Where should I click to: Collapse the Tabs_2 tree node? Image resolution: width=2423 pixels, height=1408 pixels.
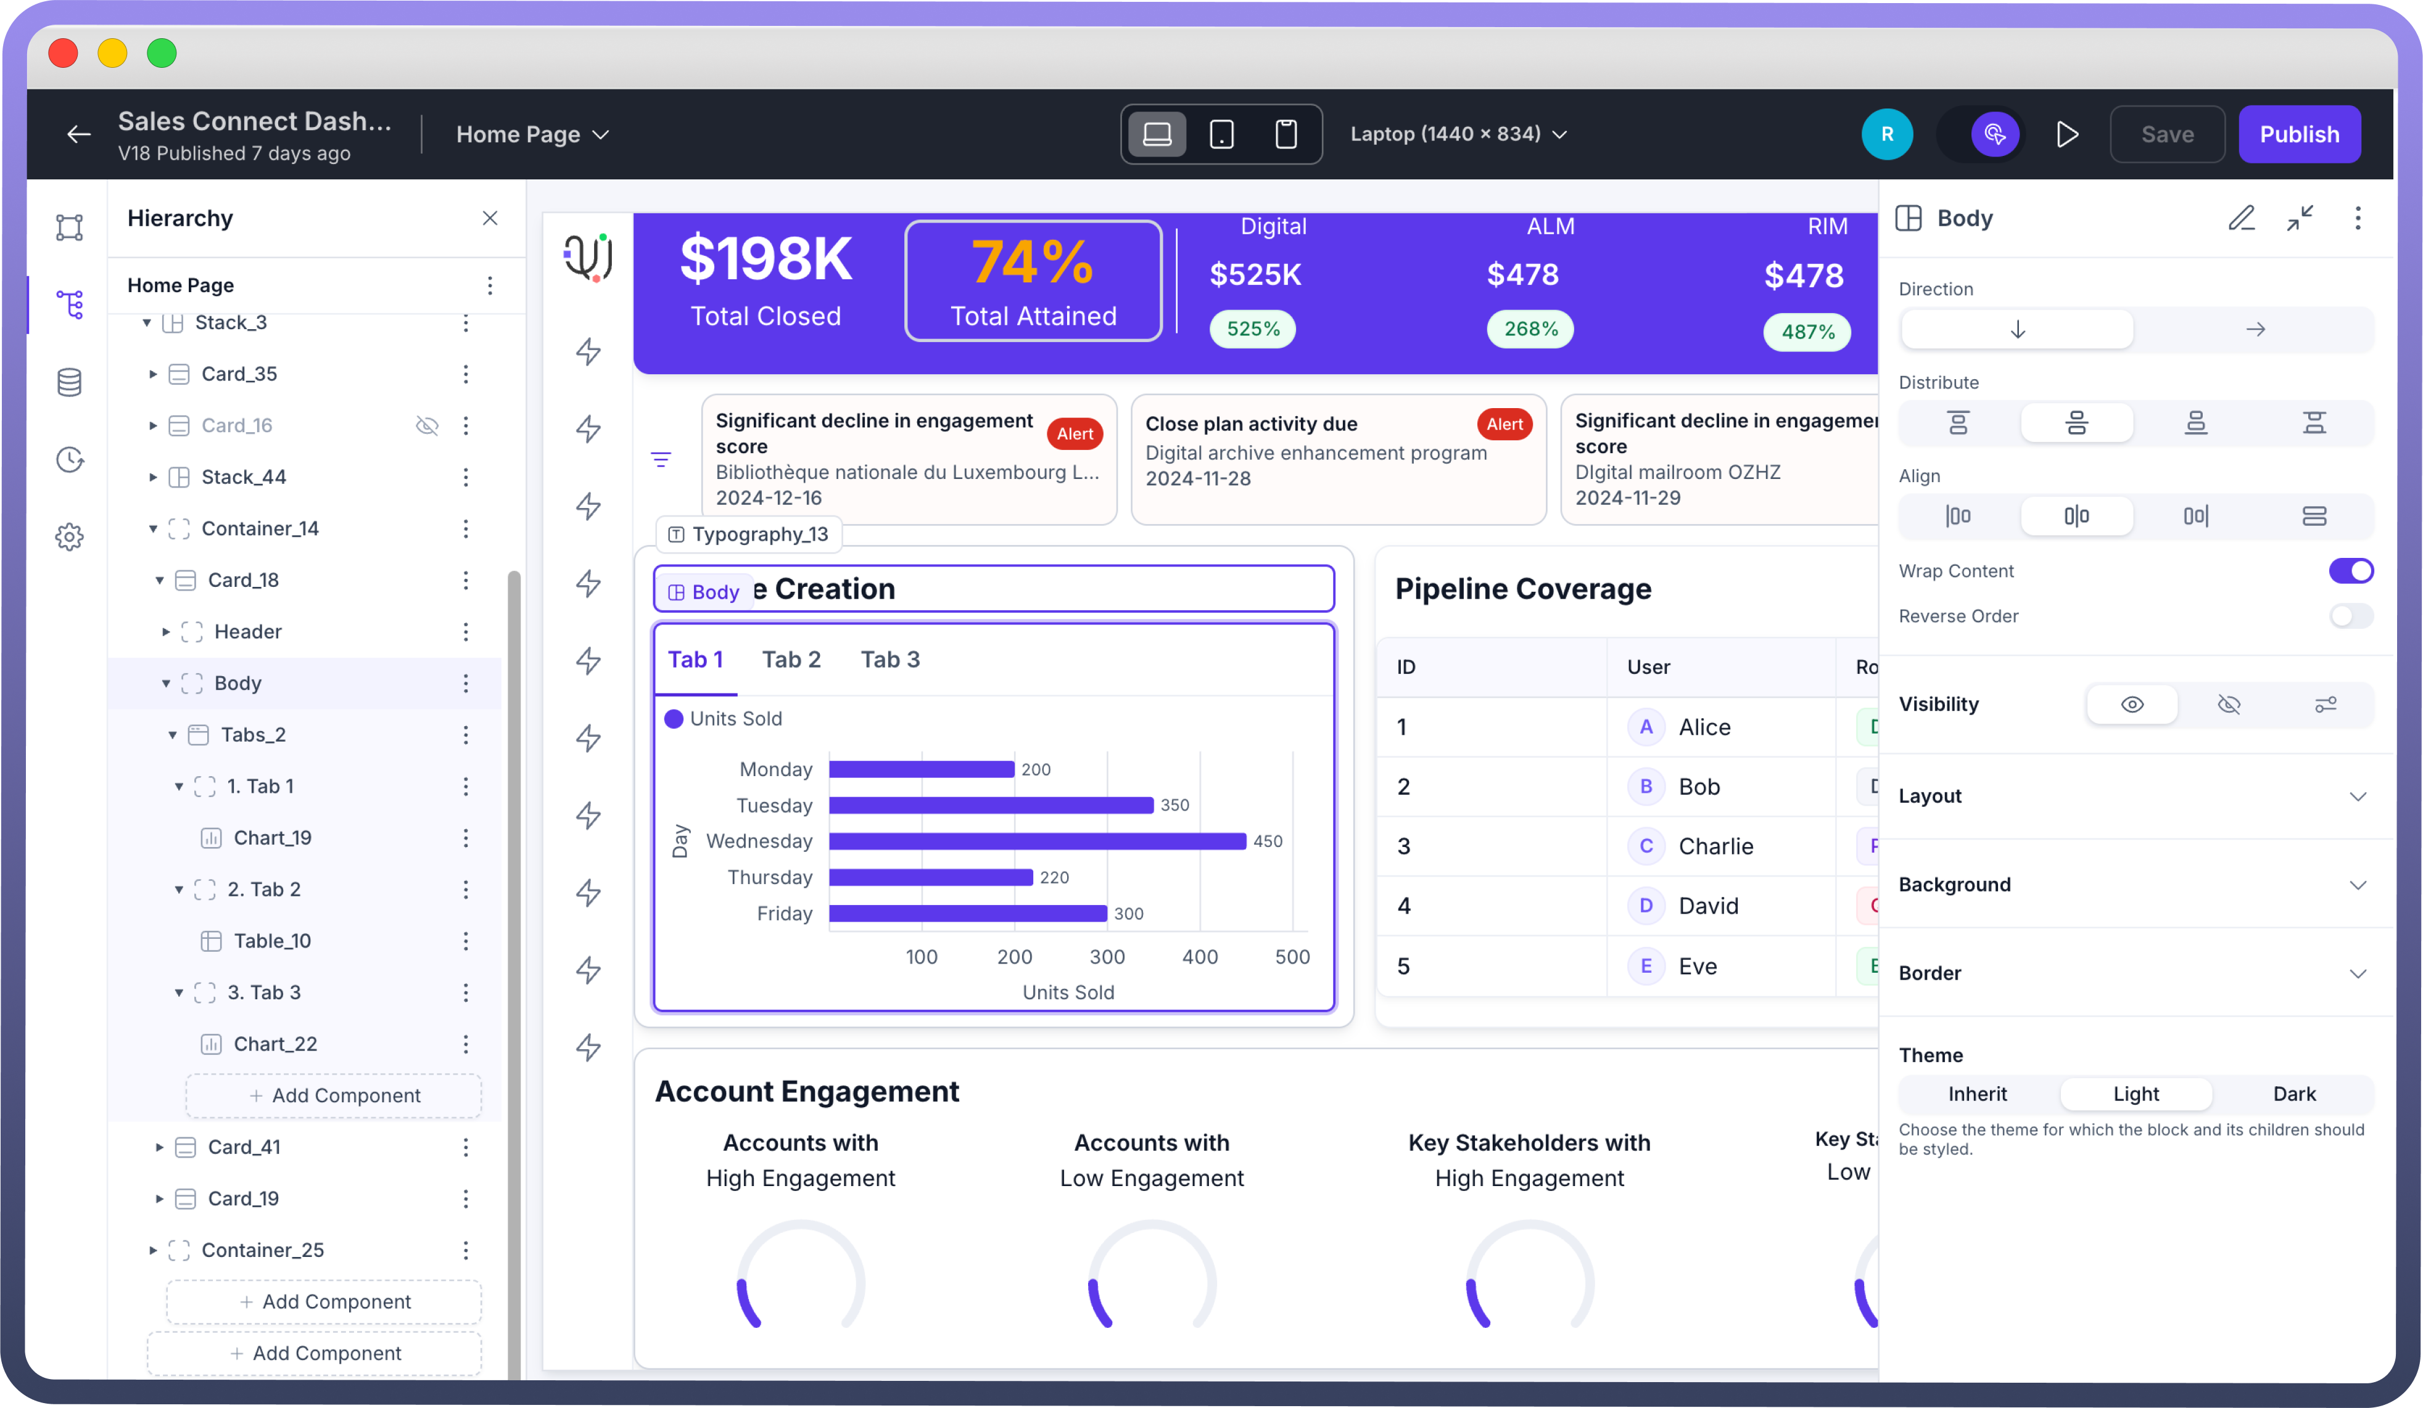tap(173, 735)
